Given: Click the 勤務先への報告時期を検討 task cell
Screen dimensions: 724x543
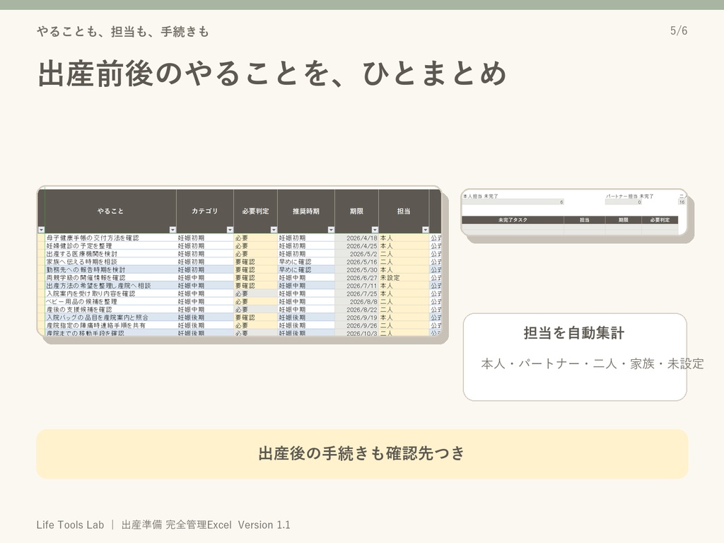Looking at the screenshot, I should click(x=110, y=269).
